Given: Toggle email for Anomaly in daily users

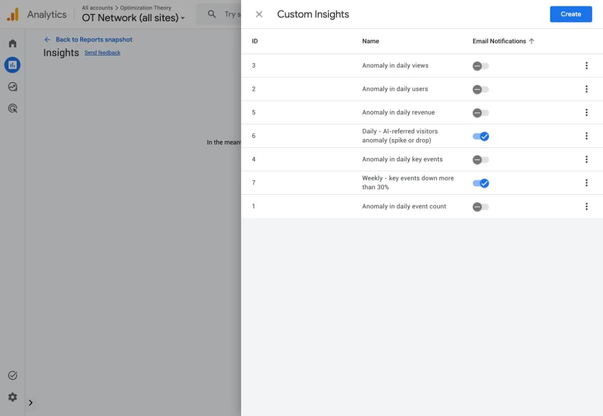Looking at the screenshot, I should coord(481,89).
